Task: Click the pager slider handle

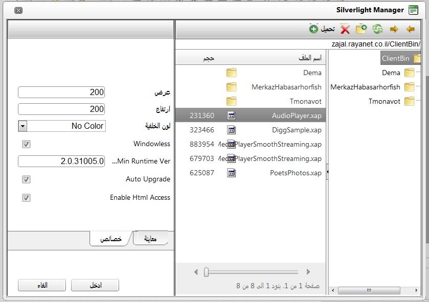Action: pyautogui.click(x=206, y=272)
